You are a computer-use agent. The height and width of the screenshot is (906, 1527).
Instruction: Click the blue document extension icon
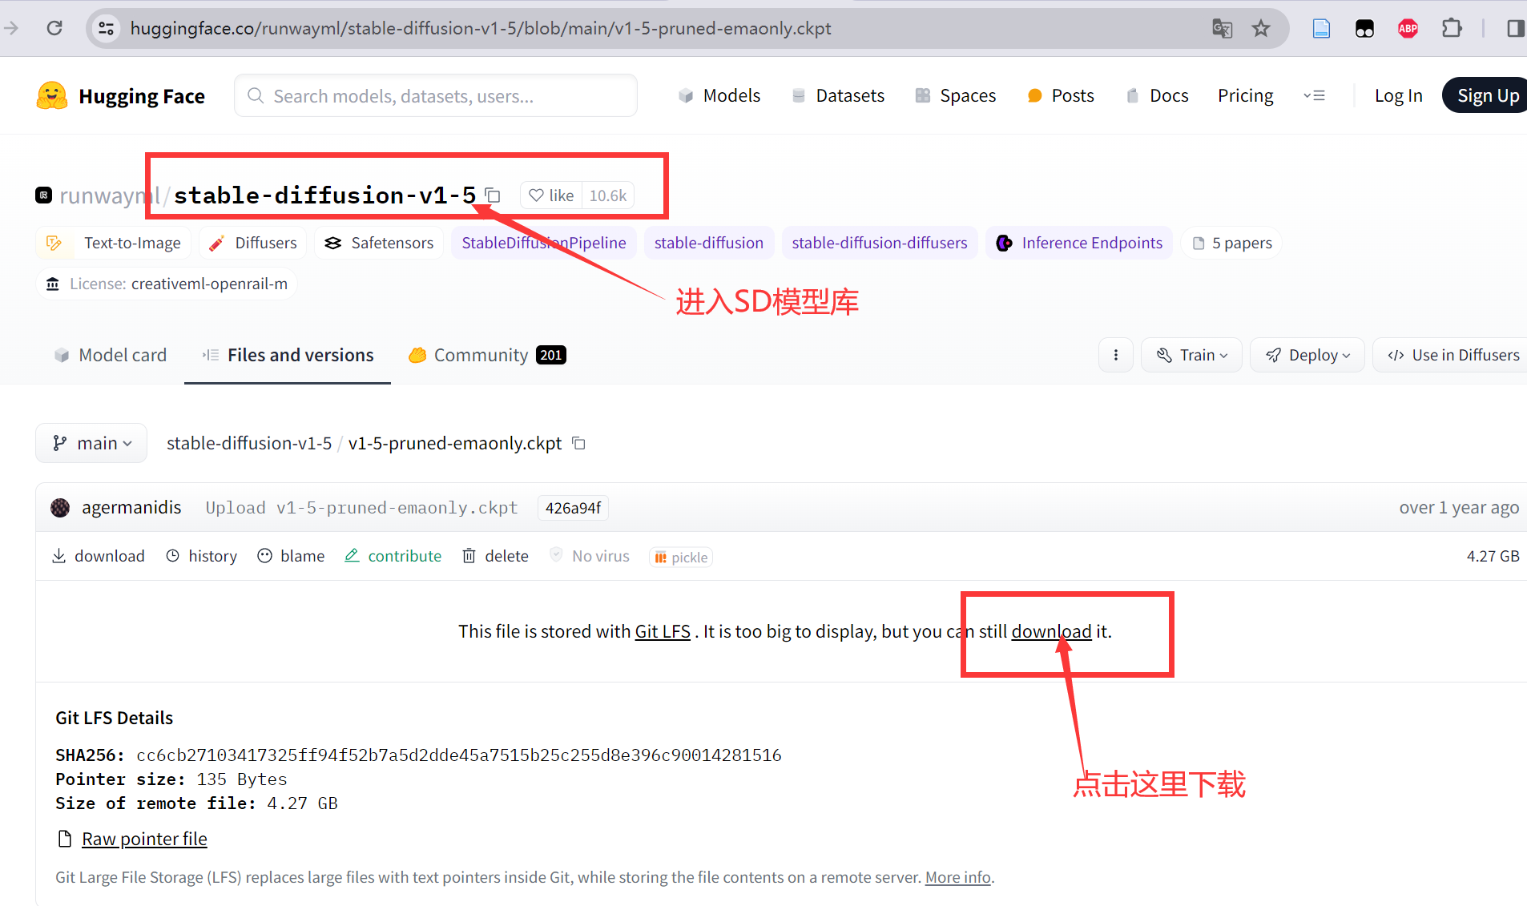(x=1321, y=29)
